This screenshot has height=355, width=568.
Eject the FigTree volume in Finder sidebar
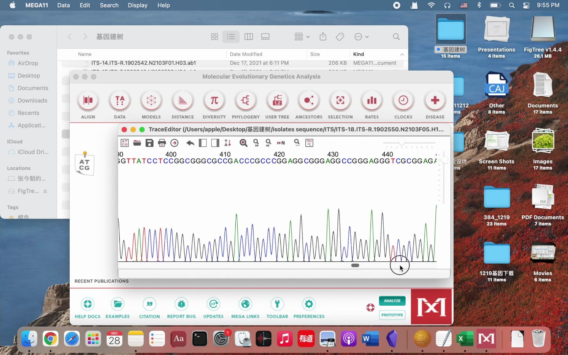(45, 191)
